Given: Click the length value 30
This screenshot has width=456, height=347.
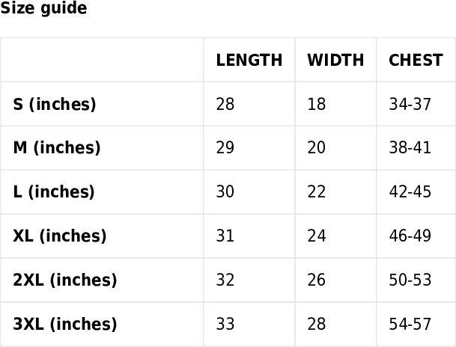Looking at the screenshot, I should click(x=225, y=192).
